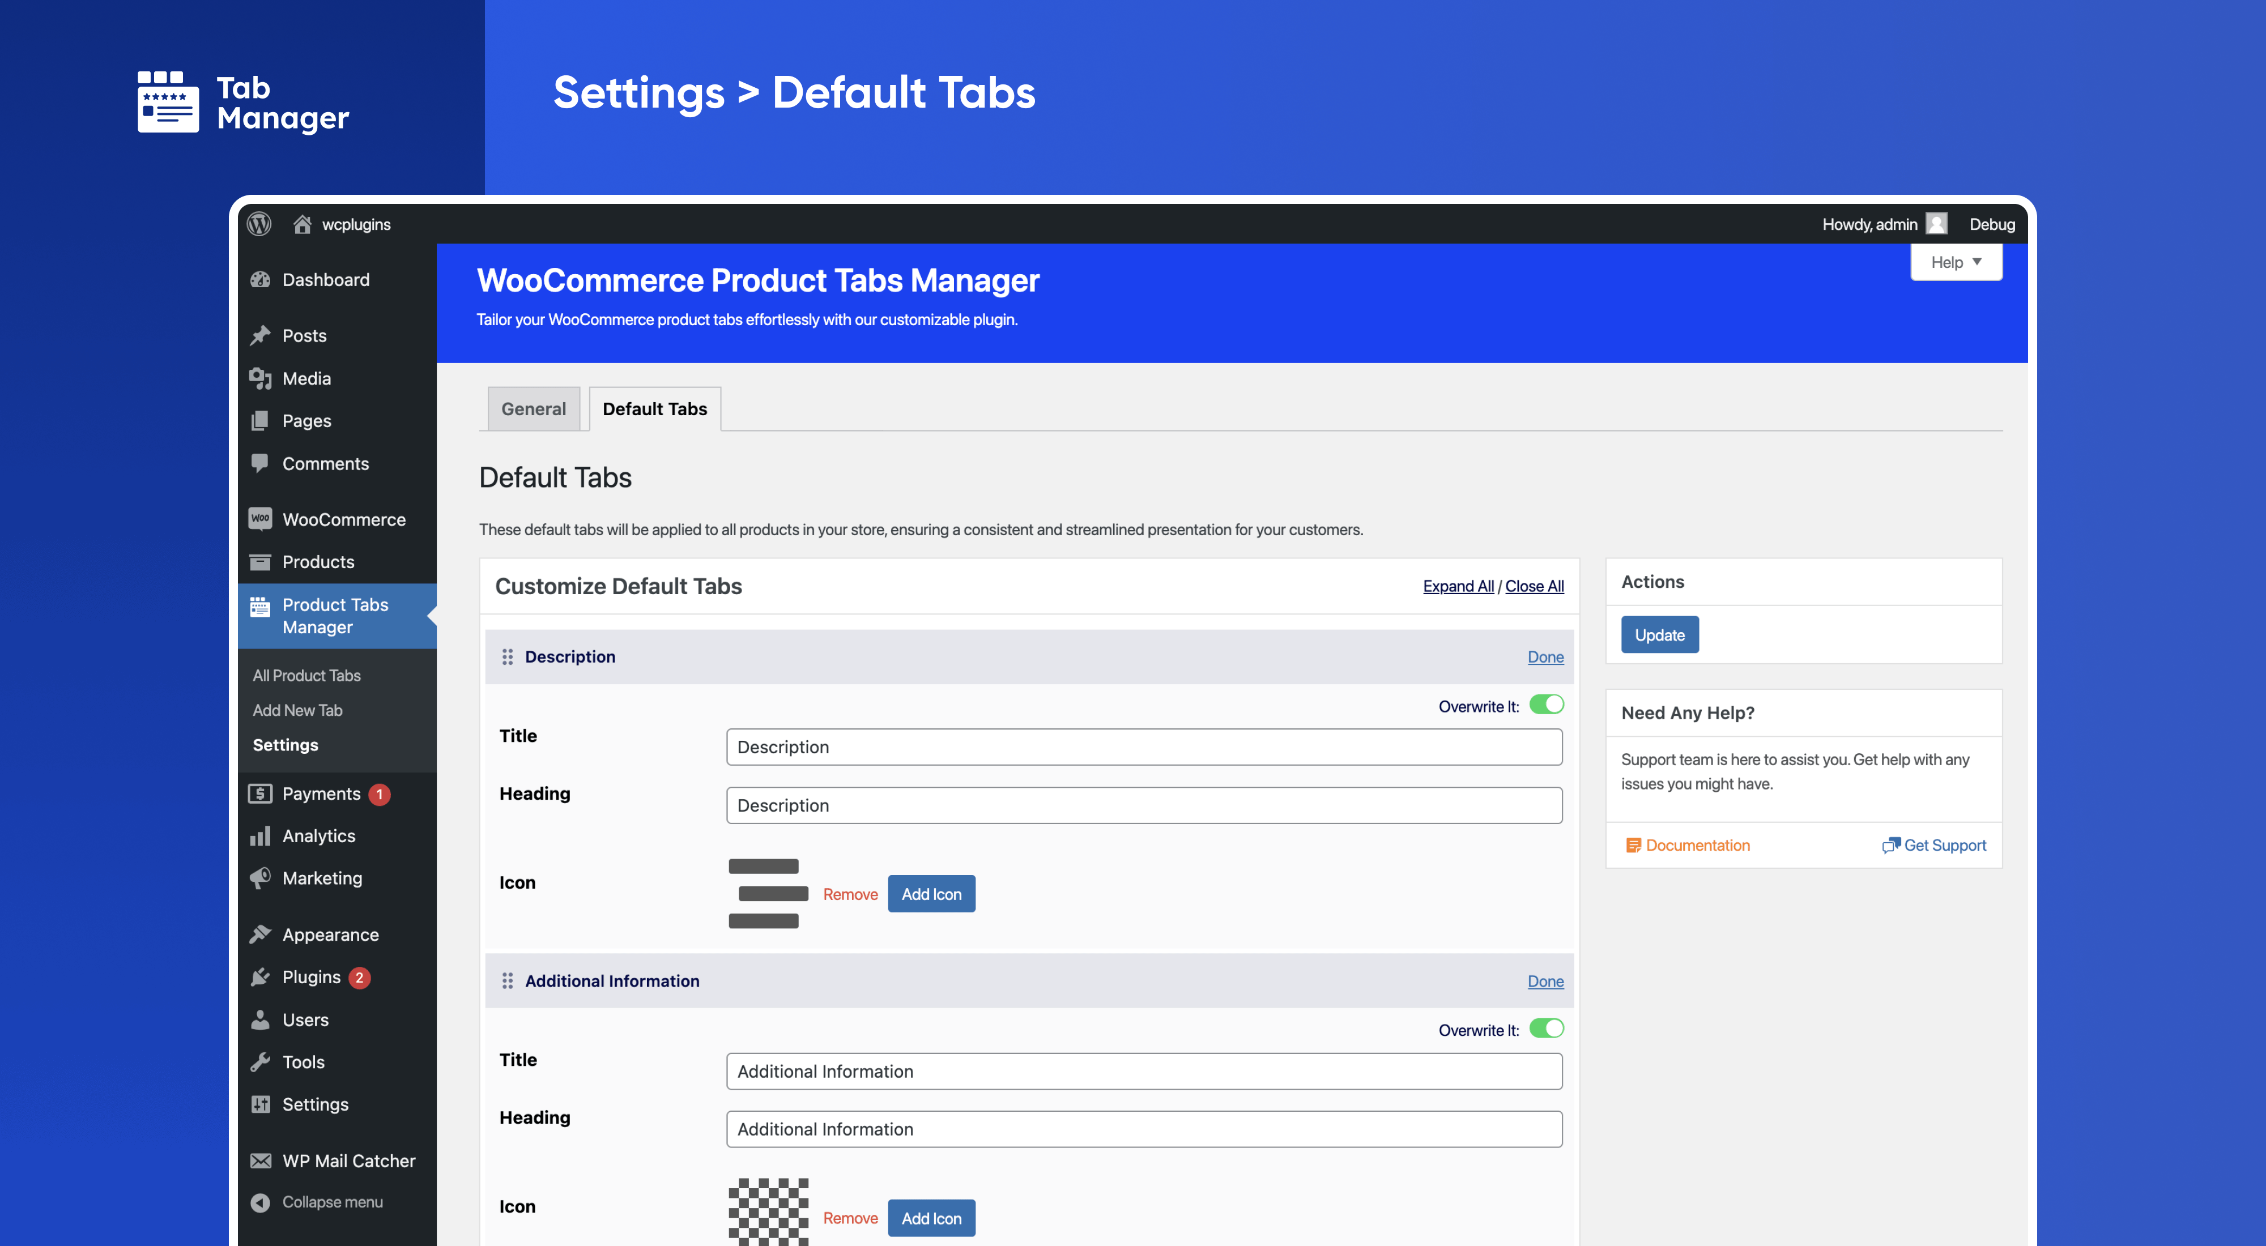Open the WooCommerce sidebar icon
Image resolution: width=2266 pixels, height=1246 pixels.
(259, 519)
